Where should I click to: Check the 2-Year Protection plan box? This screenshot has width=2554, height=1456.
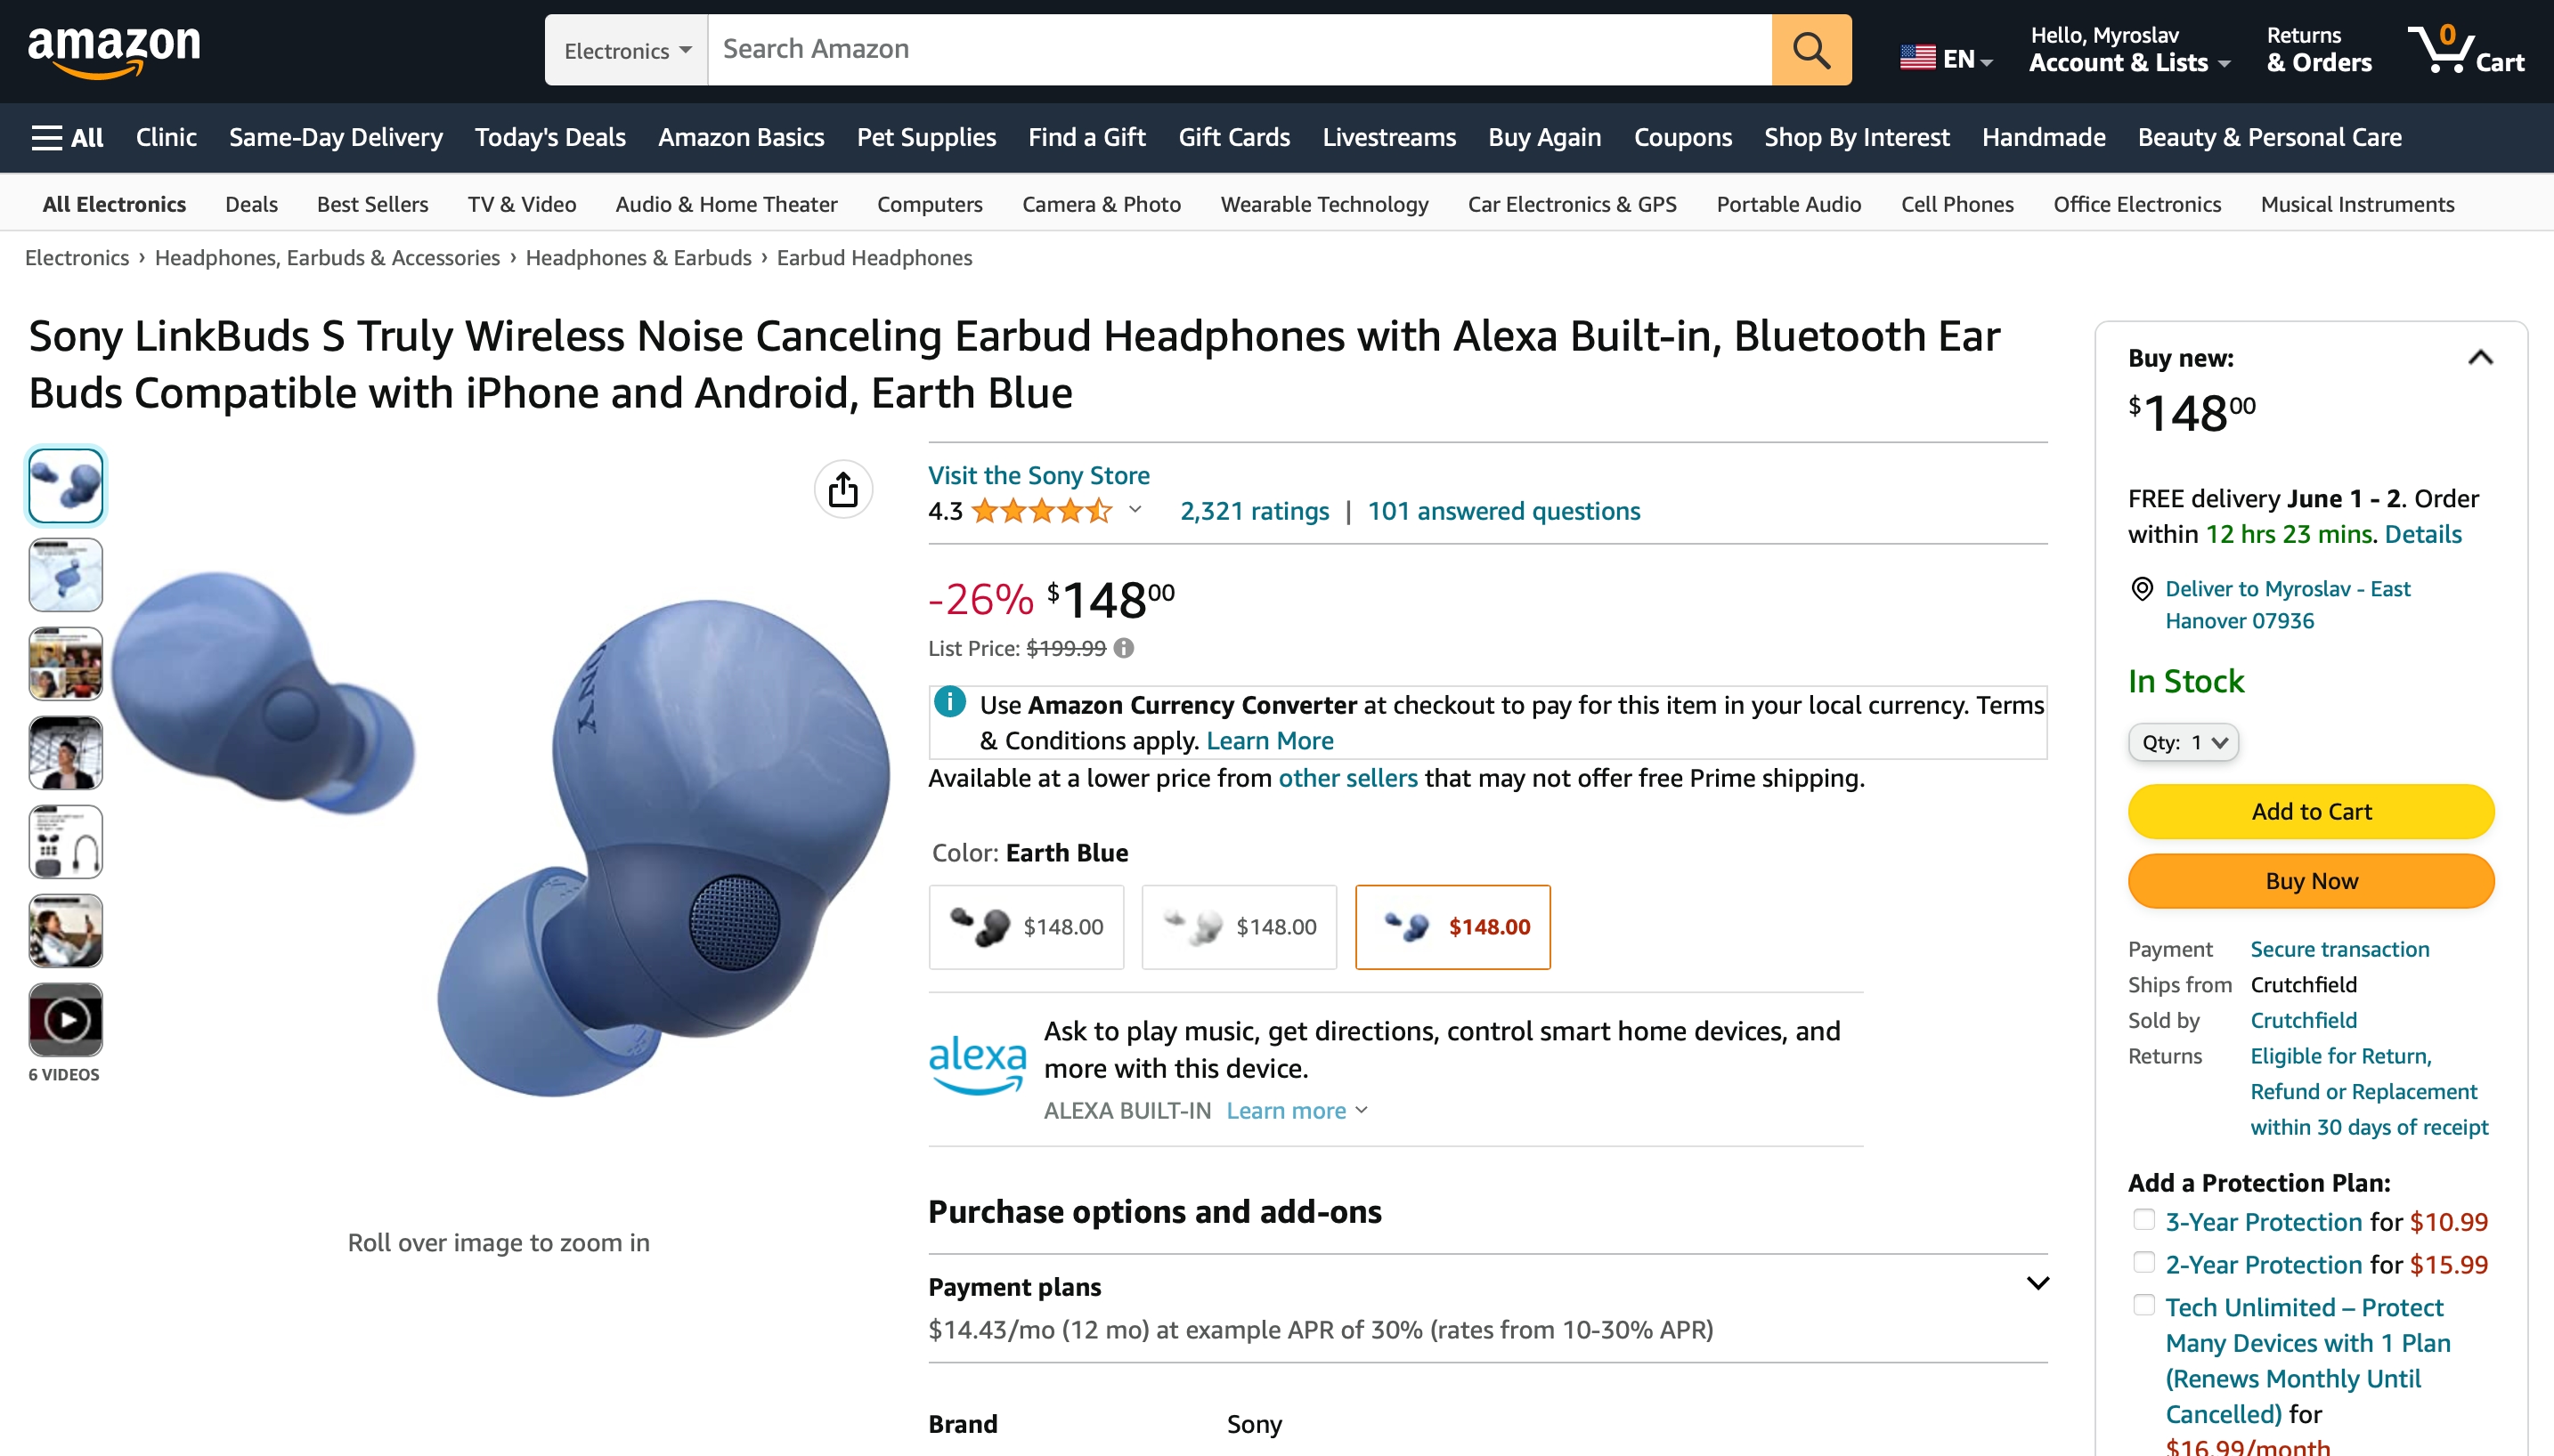click(x=2143, y=1262)
